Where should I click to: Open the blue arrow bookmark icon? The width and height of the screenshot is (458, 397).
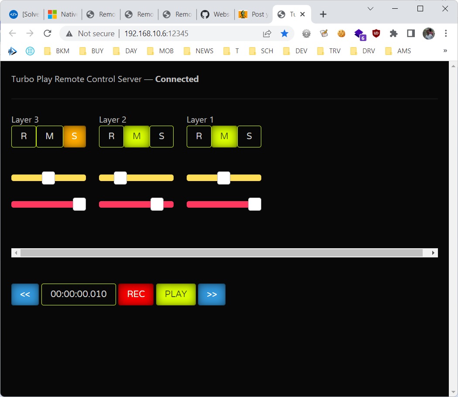(x=12, y=51)
